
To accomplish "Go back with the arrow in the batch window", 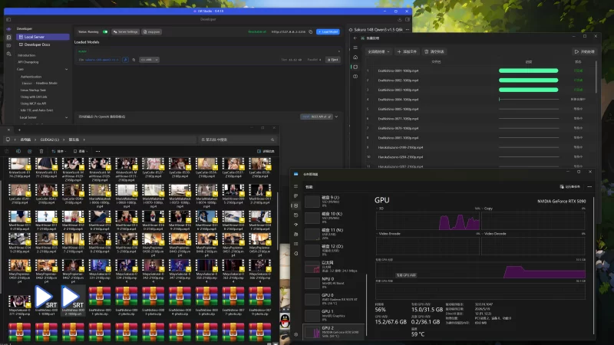I will (x=355, y=38).
